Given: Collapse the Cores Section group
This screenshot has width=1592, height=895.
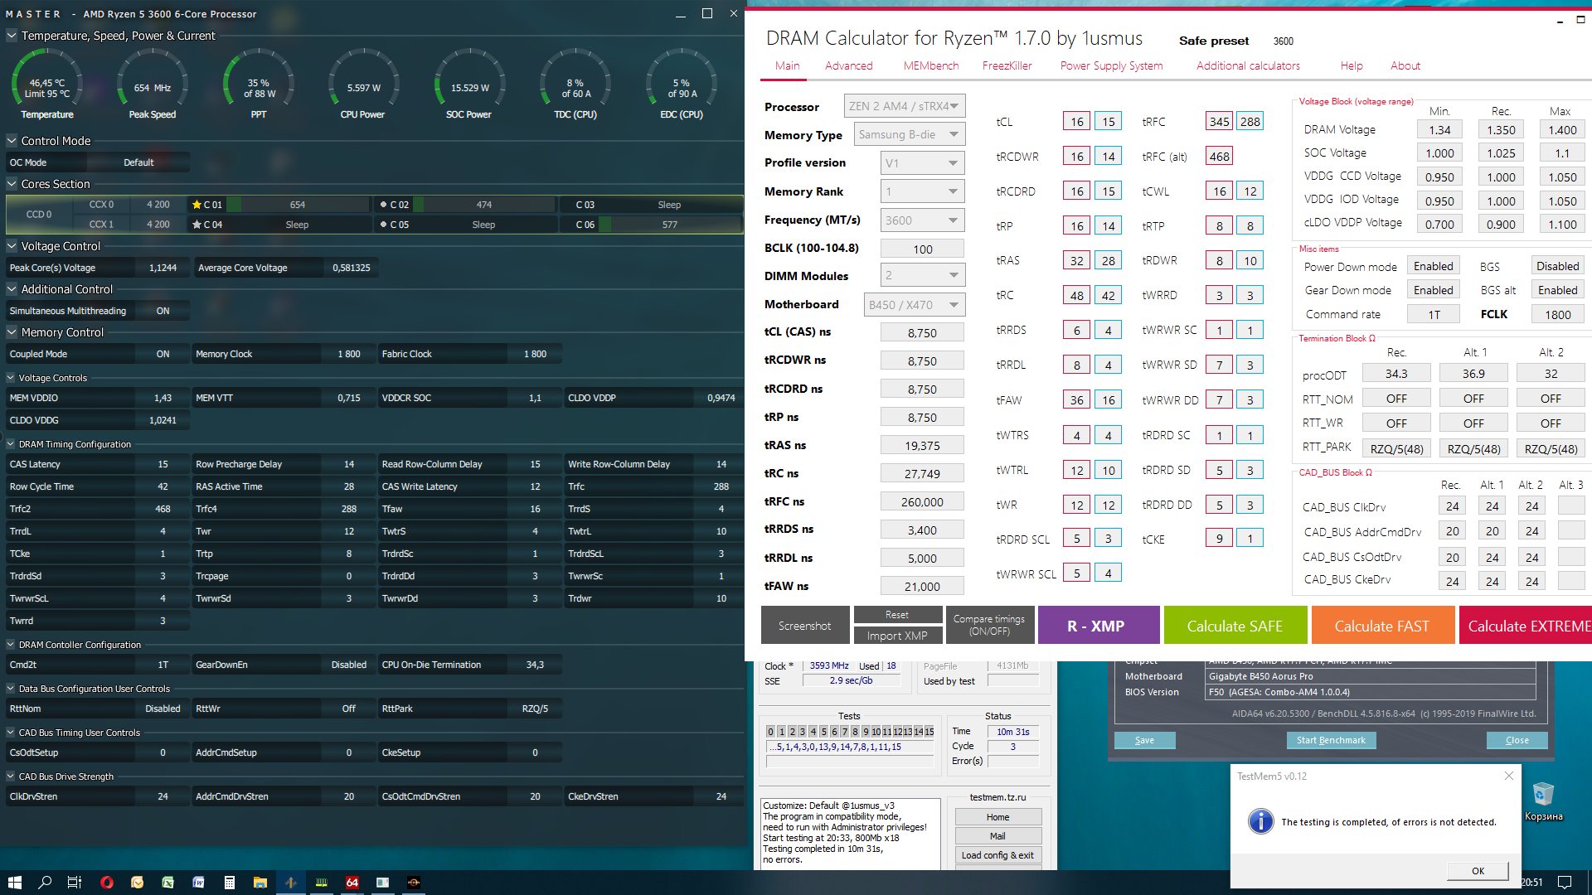Looking at the screenshot, I should [x=12, y=184].
